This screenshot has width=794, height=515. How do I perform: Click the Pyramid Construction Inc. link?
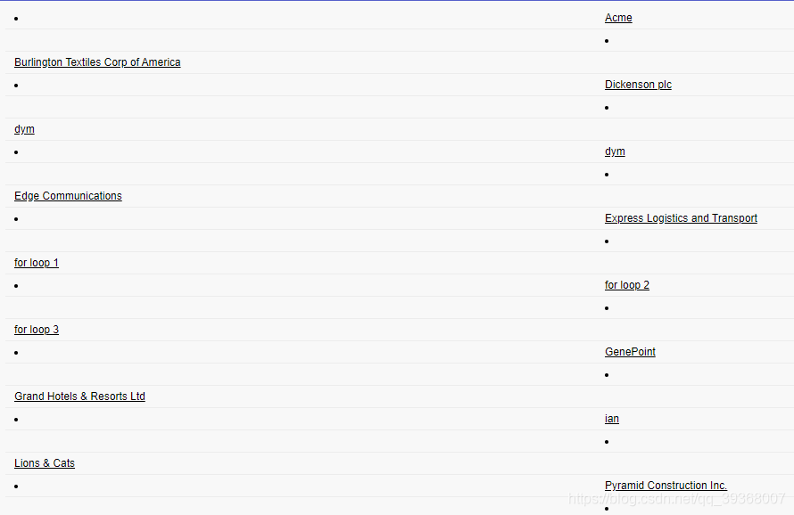(x=666, y=485)
